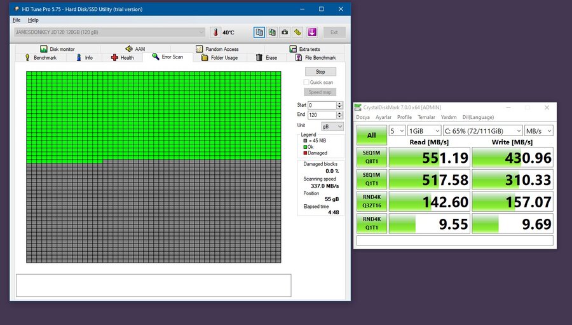Screen dimensions: 572x325
Task: Click the thermometer temperature icon
Action: [x=215, y=32]
